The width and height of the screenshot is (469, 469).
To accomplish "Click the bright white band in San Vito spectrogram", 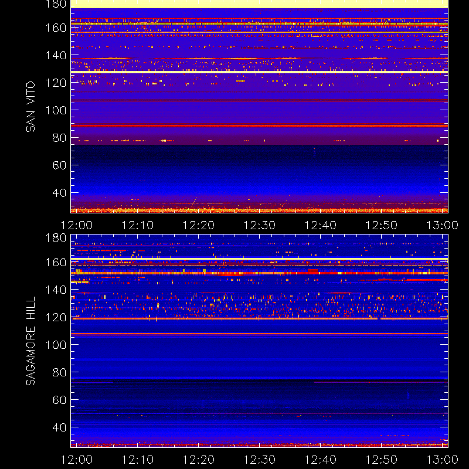I will (x=259, y=72).
